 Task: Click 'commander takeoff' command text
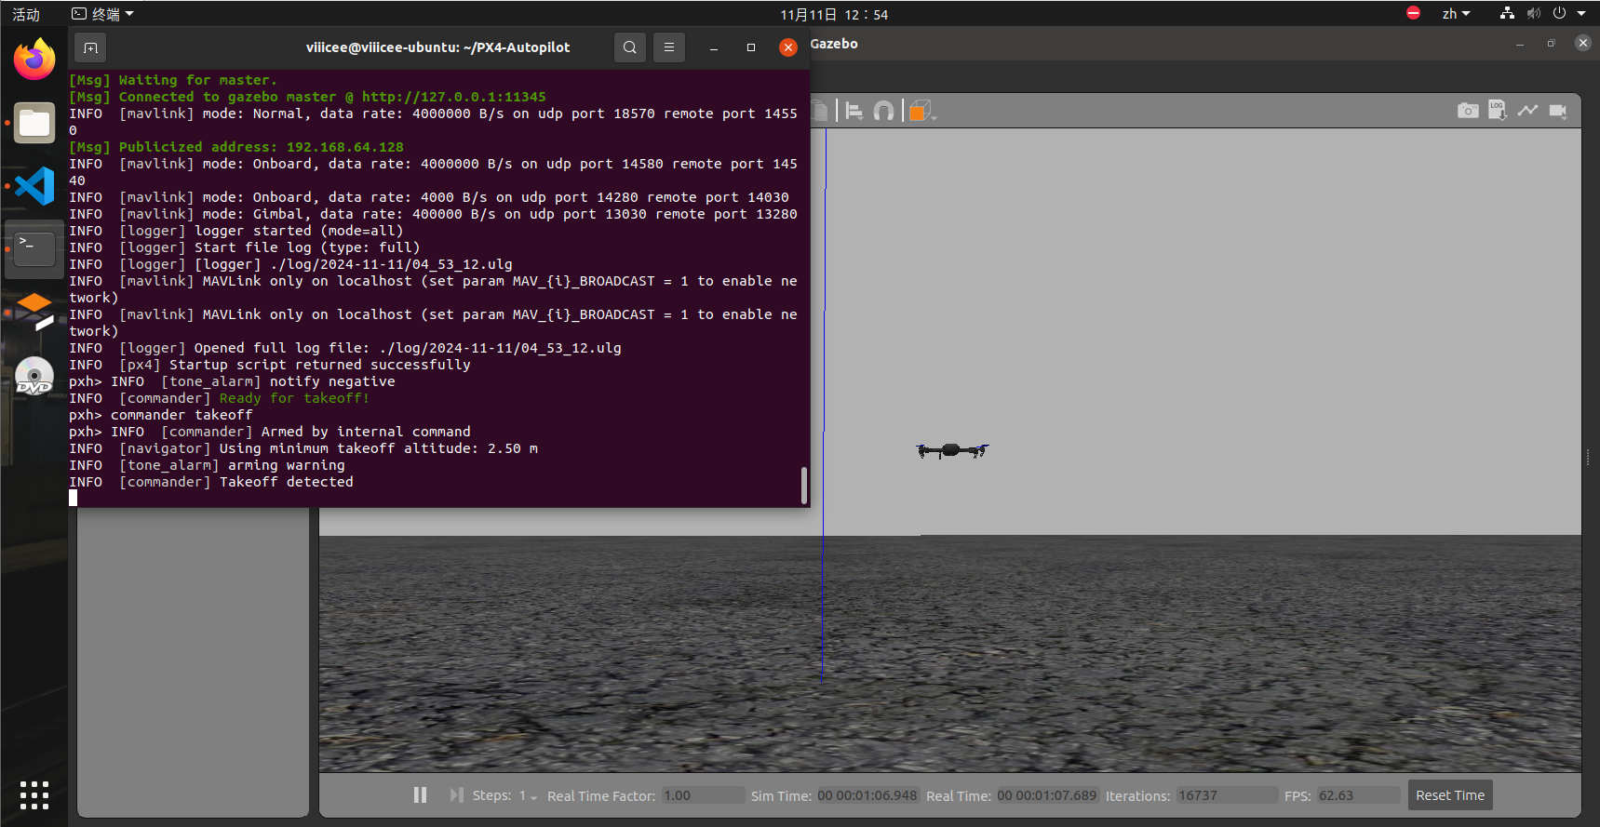(x=182, y=415)
